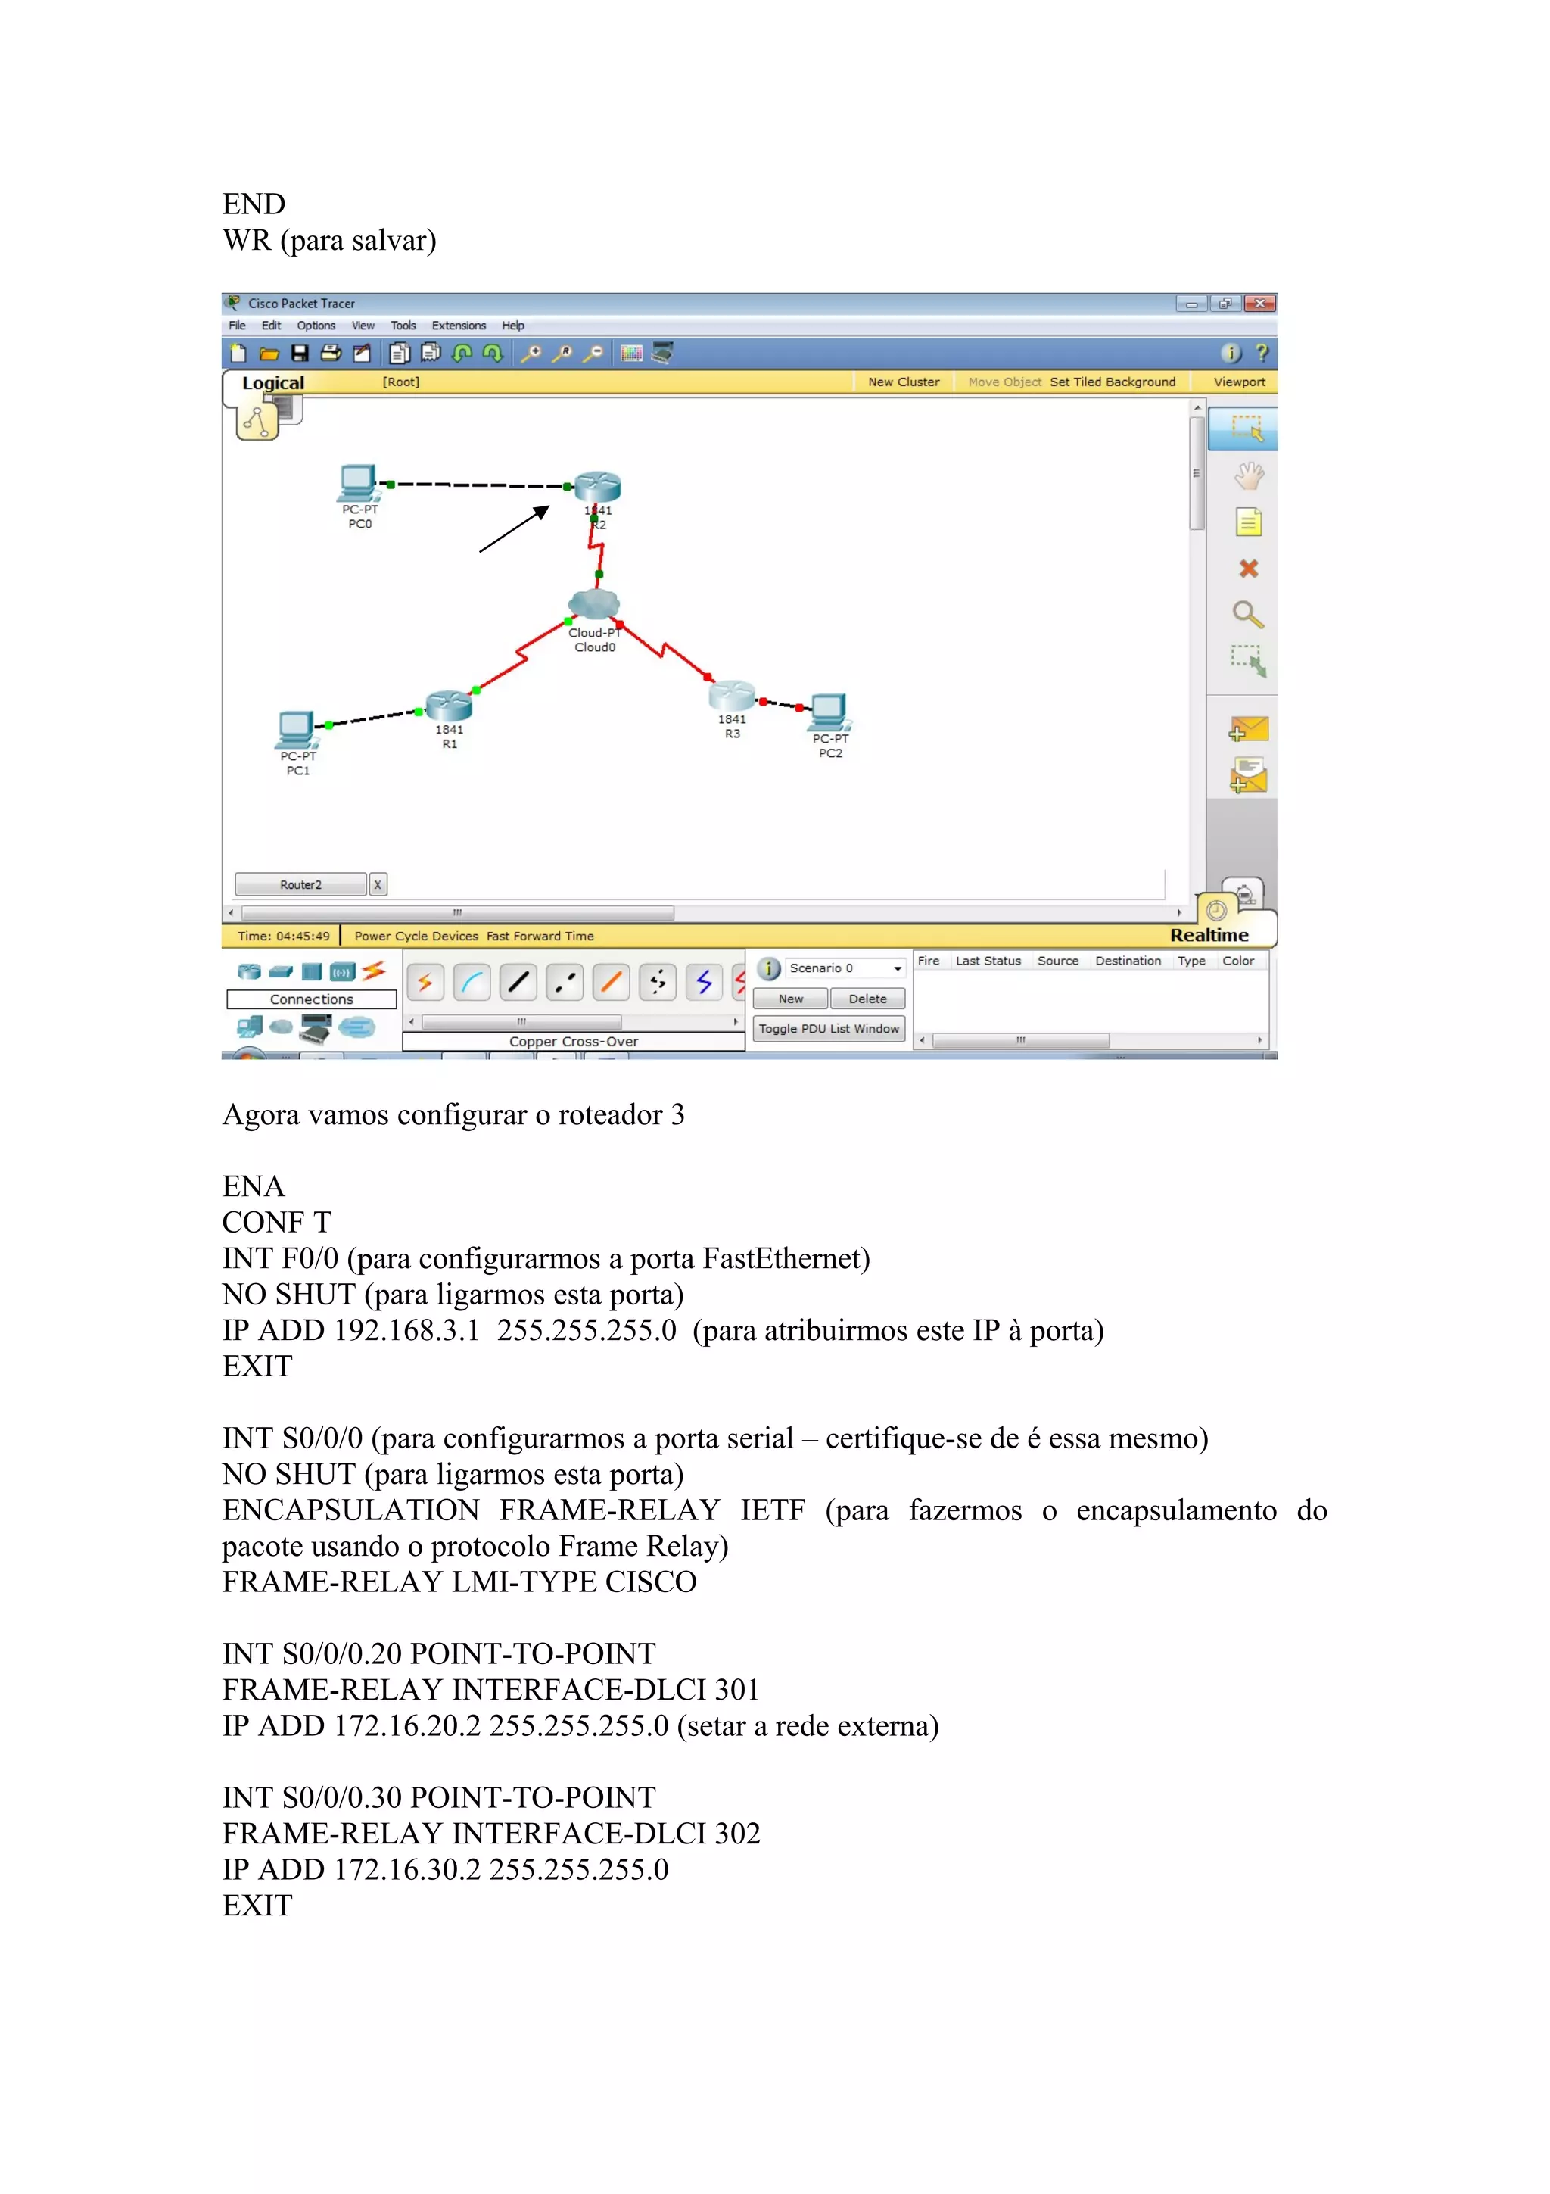Open the Extensions menu

[459, 326]
